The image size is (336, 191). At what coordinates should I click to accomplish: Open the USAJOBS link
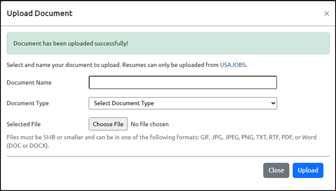(x=233, y=65)
